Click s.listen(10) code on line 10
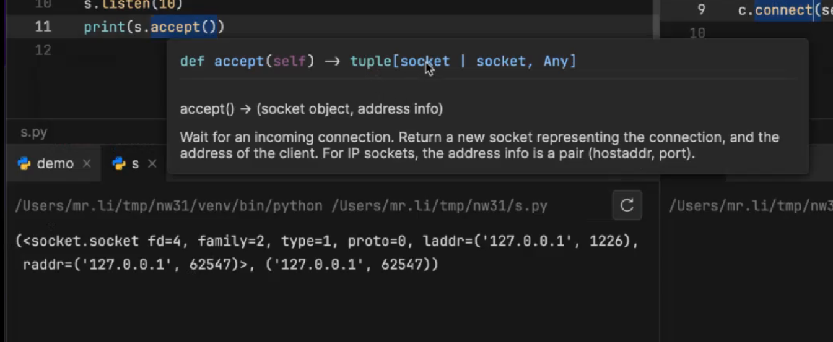 tap(133, 5)
